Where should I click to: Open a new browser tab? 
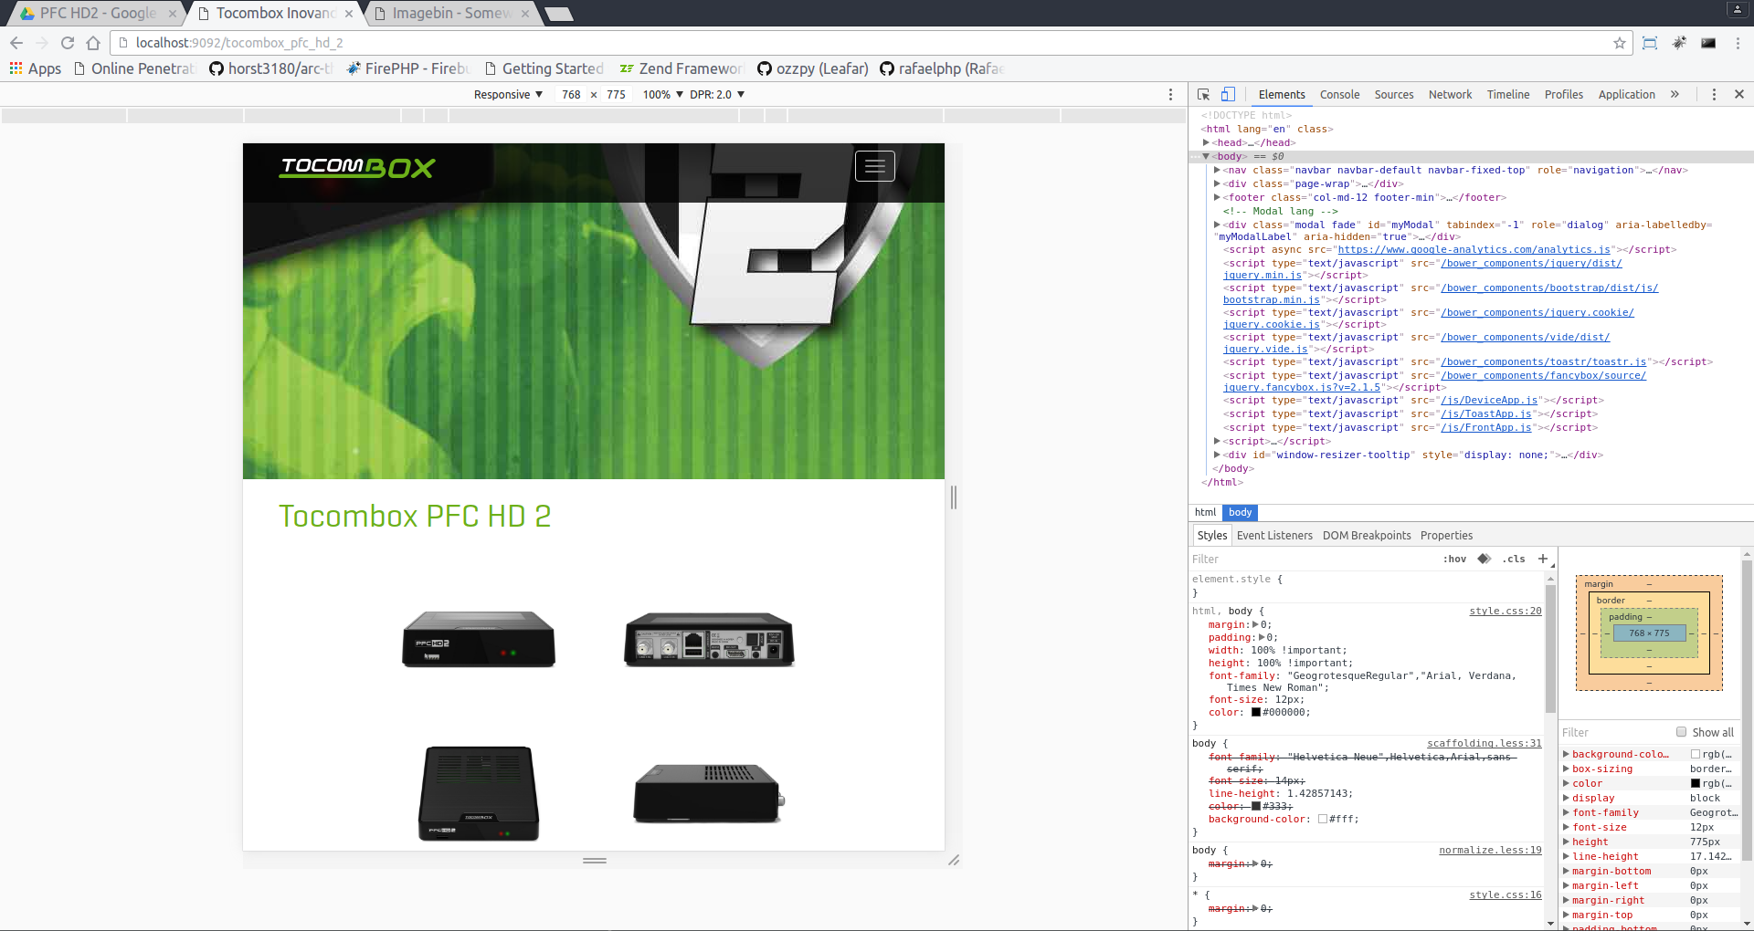tap(558, 14)
